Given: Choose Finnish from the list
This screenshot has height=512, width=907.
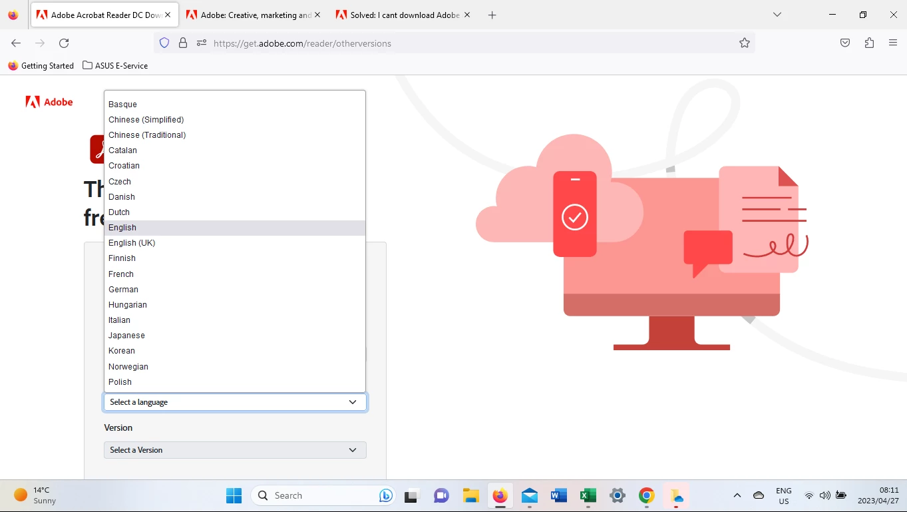Looking at the screenshot, I should [x=235, y=258].
